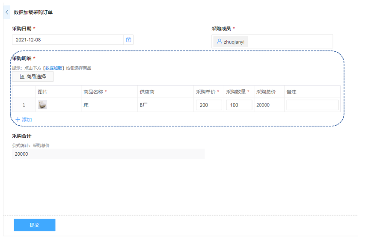Click the 采购日期 field showing 2021-12-08
Viewport: 371px width, 239px height.
click(68, 40)
